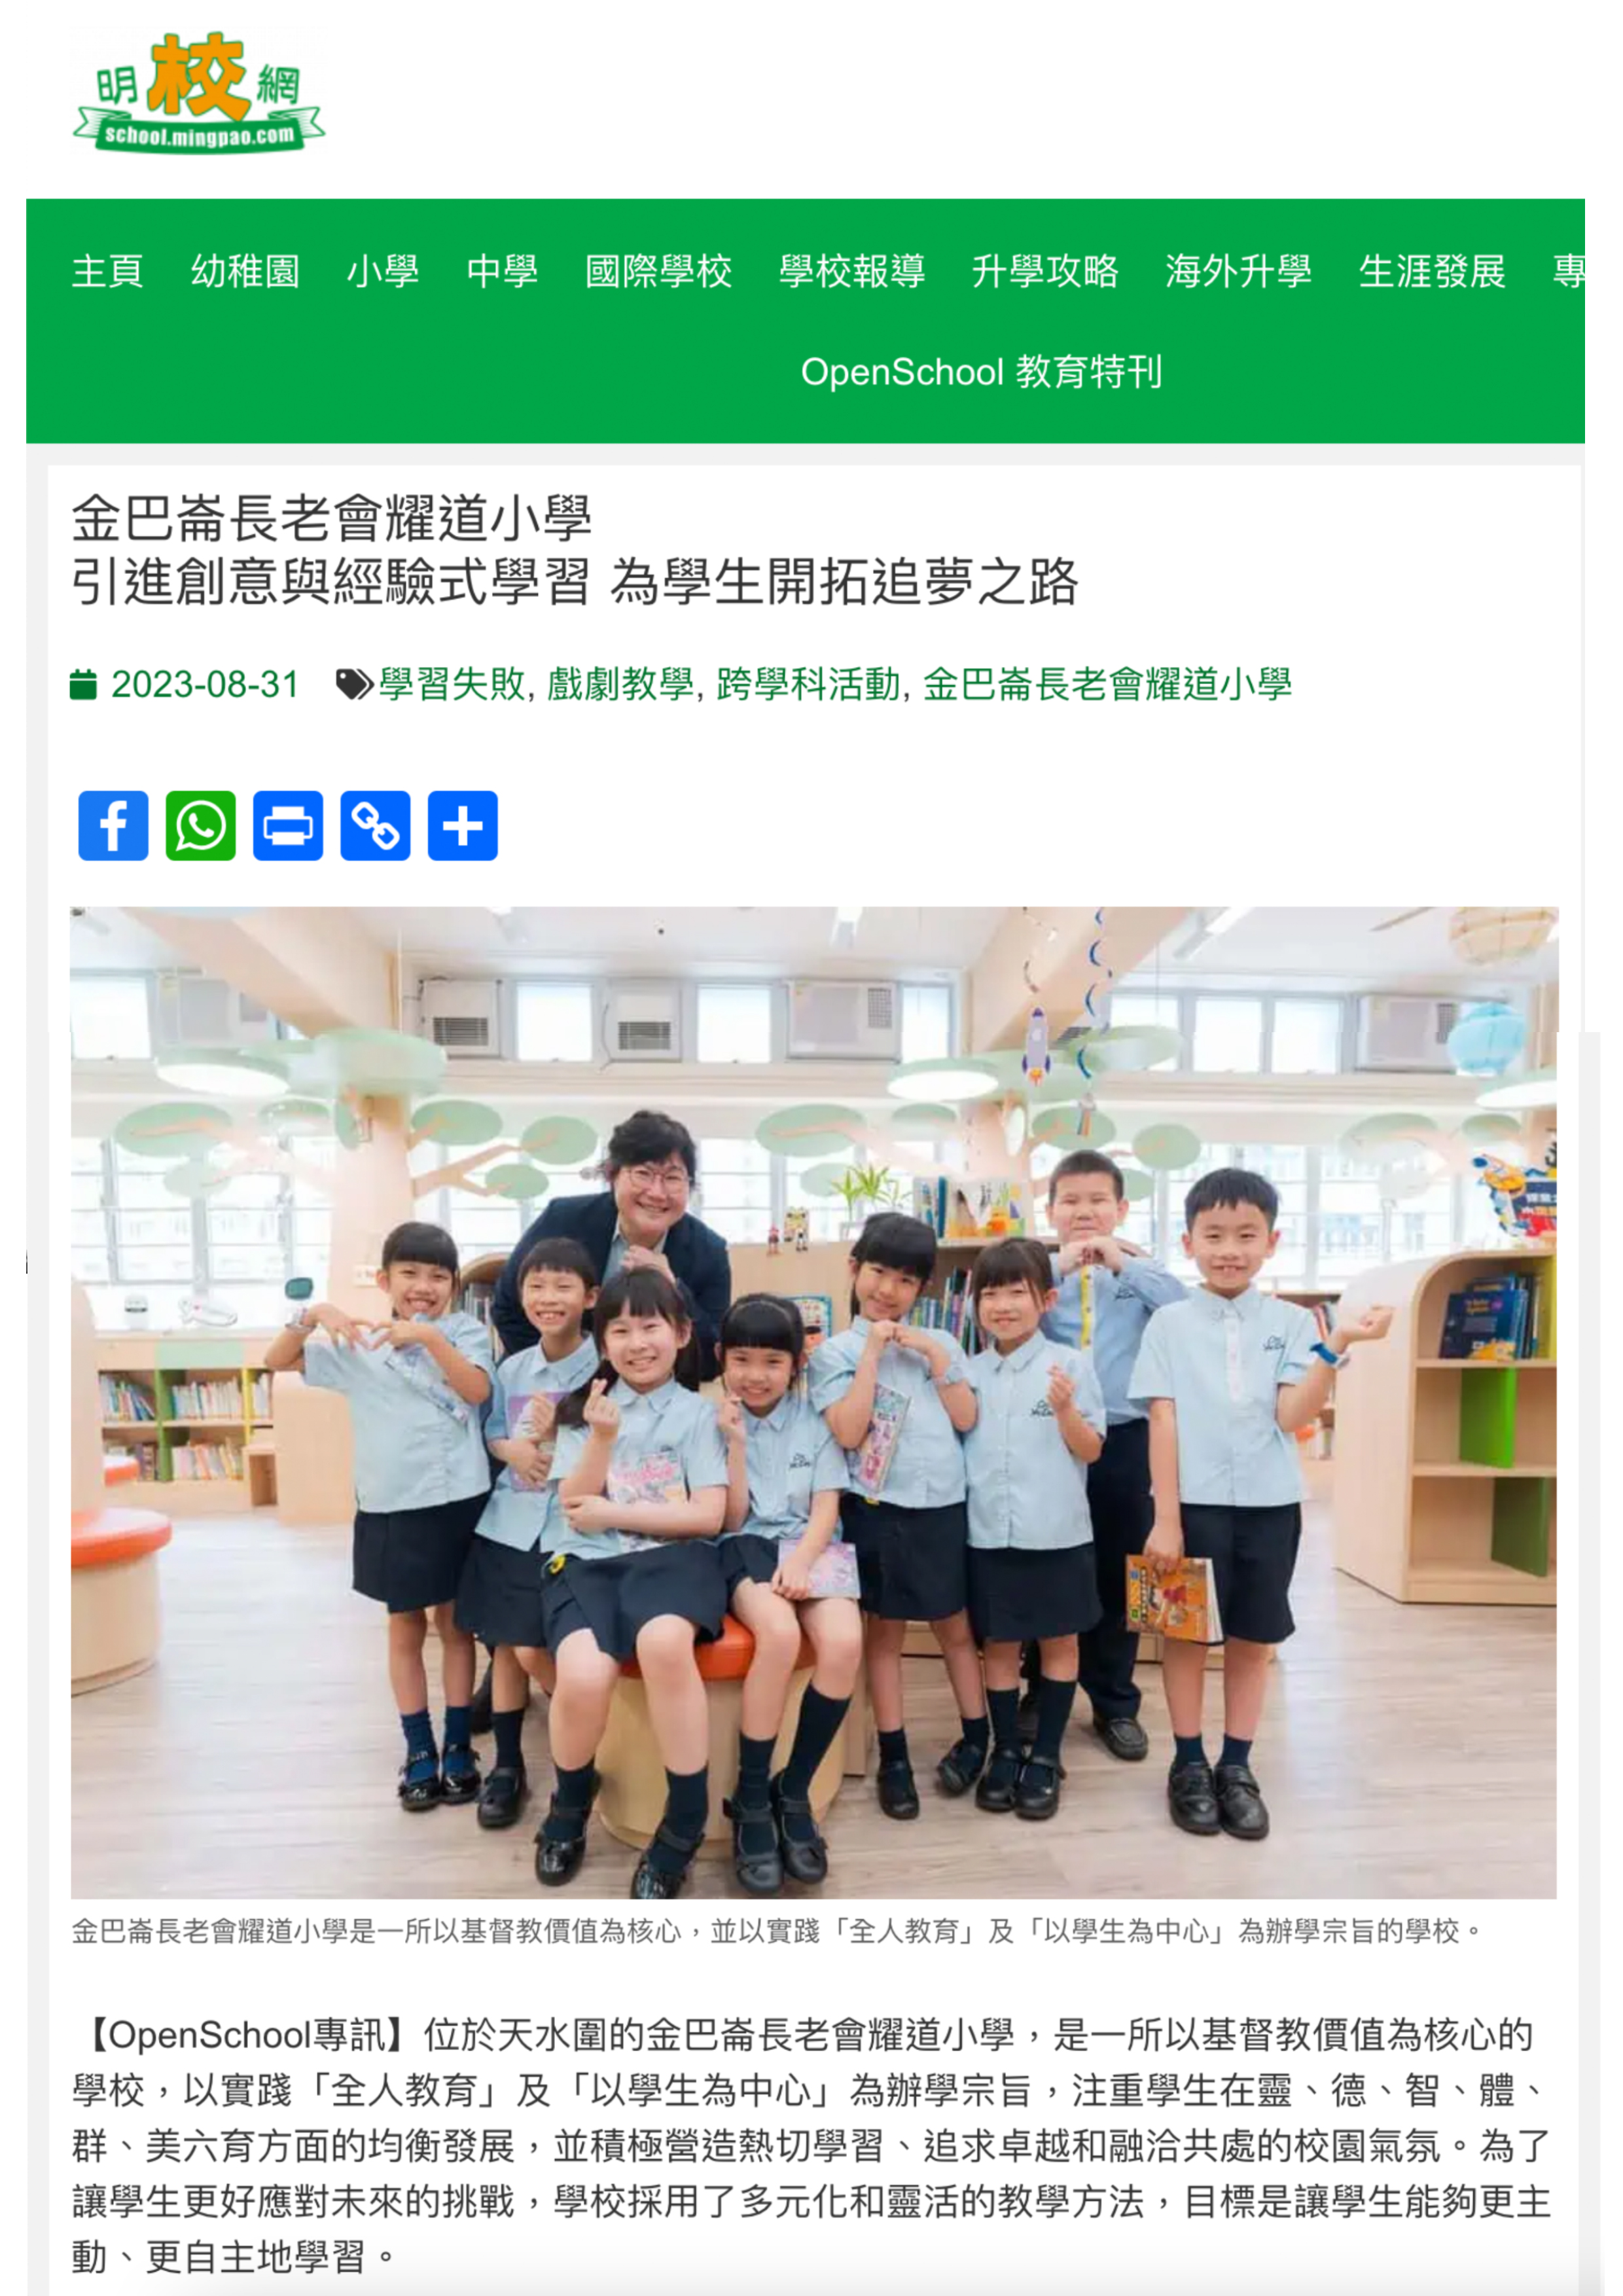
Task: Click the 學習失敗 tag link
Action: coord(452,684)
